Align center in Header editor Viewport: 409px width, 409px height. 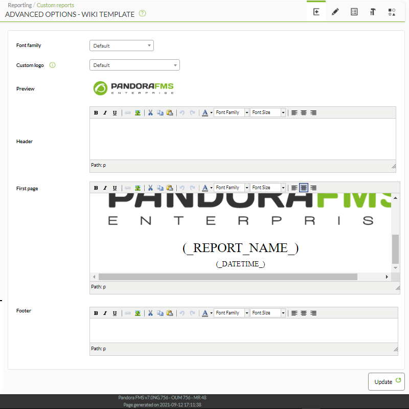pyautogui.click(x=304, y=112)
